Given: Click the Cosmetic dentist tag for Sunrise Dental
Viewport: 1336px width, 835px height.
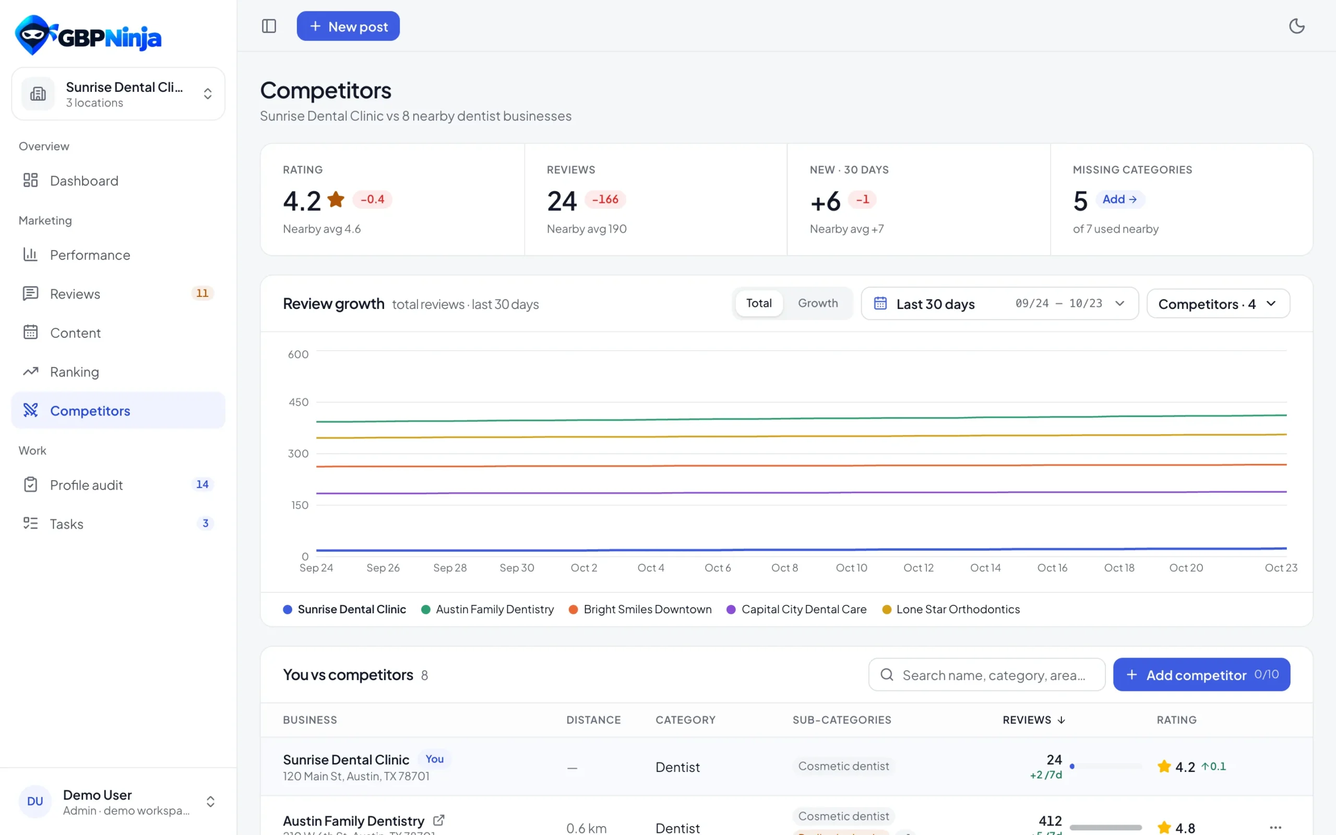Looking at the screenshot, I should (x=843, y=766).
